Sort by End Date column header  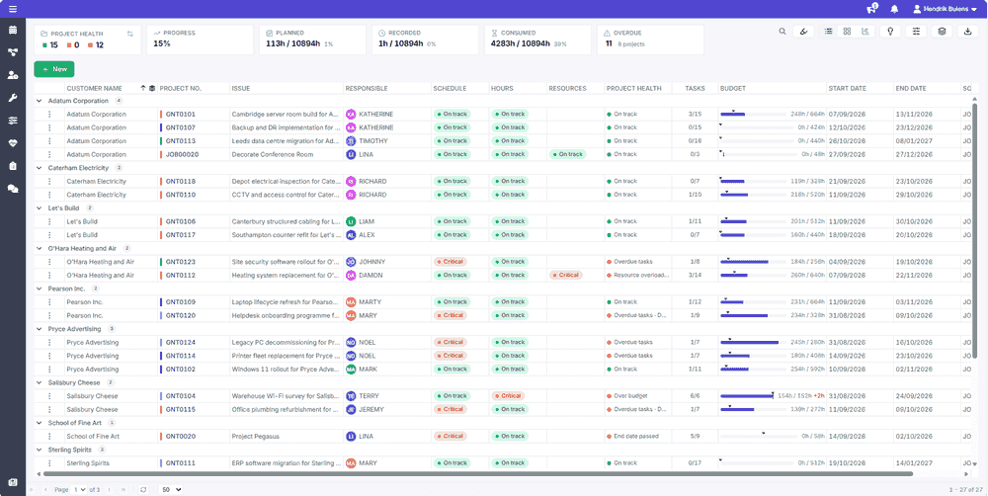pos(911,88)
